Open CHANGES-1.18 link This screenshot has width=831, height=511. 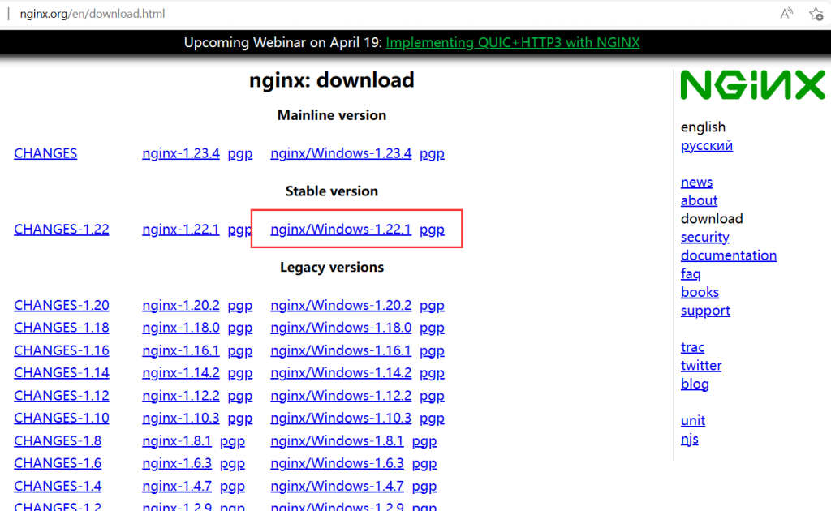pyautogui.click(x=62, y=328)
